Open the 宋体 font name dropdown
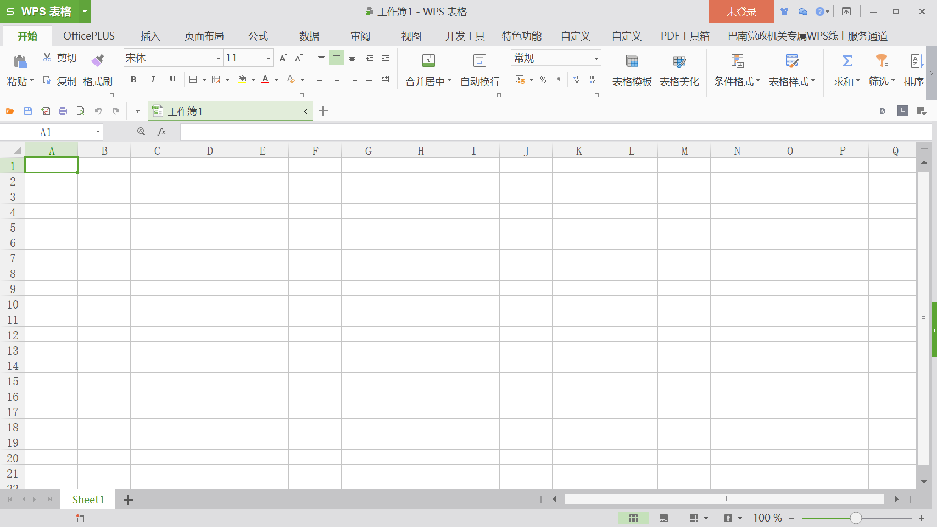Viewport: 937px width, 527px height. pyautogui.click(x=219, y=58)
